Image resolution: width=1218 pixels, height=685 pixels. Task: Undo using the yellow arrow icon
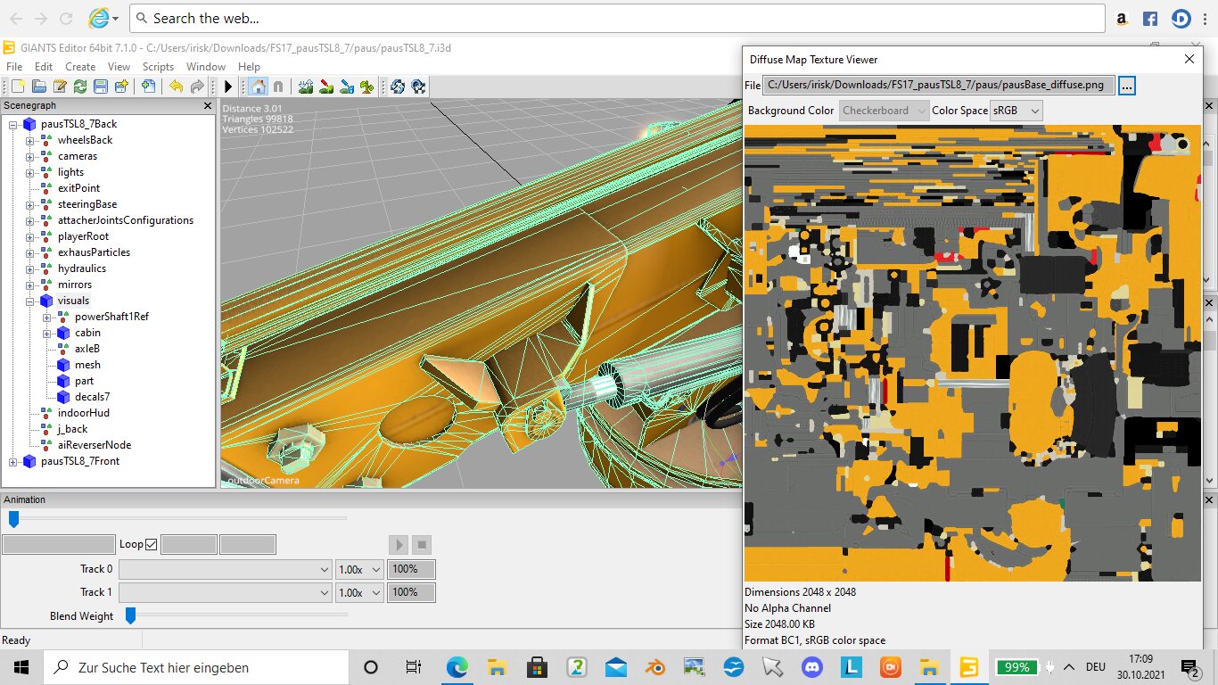point(176,87)
